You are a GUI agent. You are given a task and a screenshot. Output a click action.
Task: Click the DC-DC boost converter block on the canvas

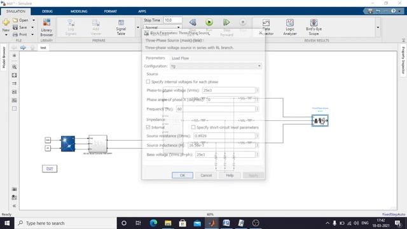point(98,144)
